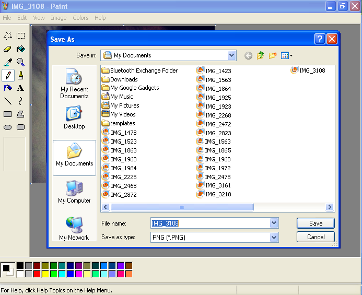362x295 pixels.
Task: Select file IMG_2872
Action: (119, 195)
